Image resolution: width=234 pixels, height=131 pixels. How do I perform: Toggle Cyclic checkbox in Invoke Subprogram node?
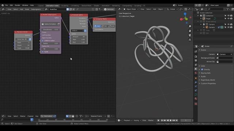click(43, 52)
